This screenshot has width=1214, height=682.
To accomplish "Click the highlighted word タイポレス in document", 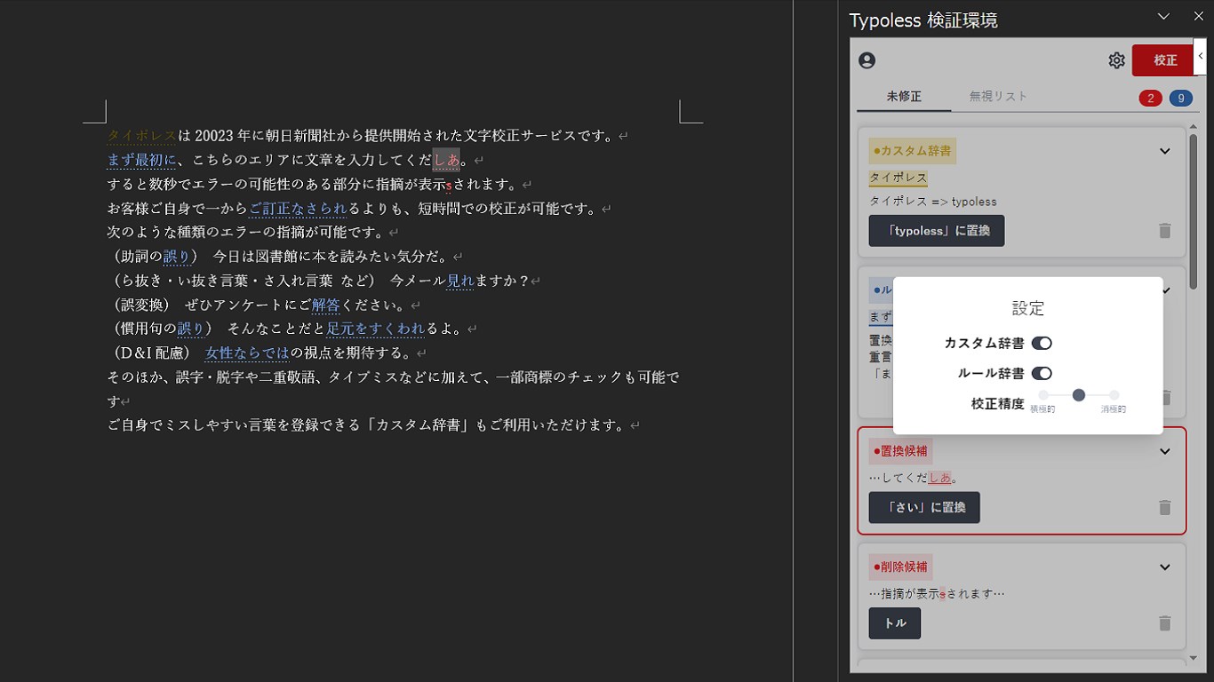I will pos(142,136).
